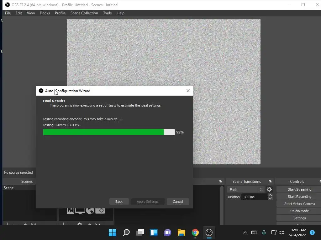Image resolution: width=321 pixels, height=240 pixels.
Task: Click the 'No source selected' text
Action: [18, 172]
